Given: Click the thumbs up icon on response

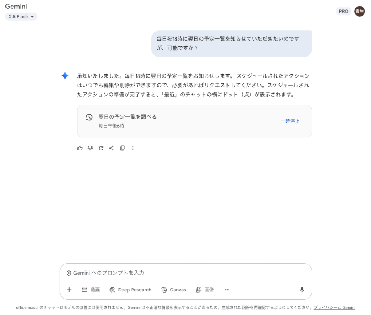Looking at the screenshot, I should 80,148.
